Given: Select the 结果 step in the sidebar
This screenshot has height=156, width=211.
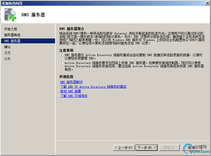Looking at the screenshot, I should click(x=7, y=59).
